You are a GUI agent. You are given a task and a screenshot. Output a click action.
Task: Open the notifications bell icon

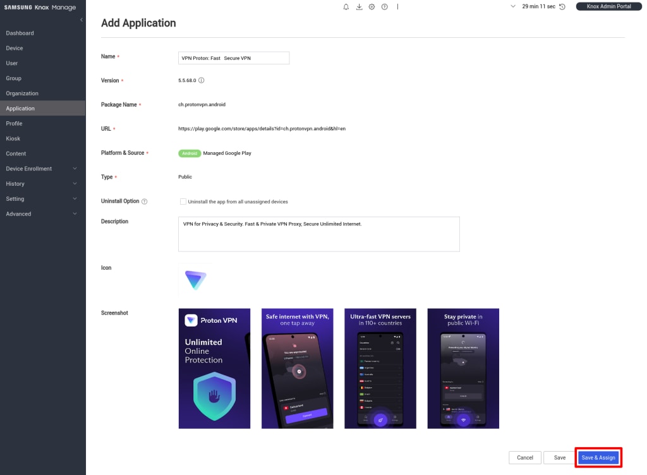[346, 6]
